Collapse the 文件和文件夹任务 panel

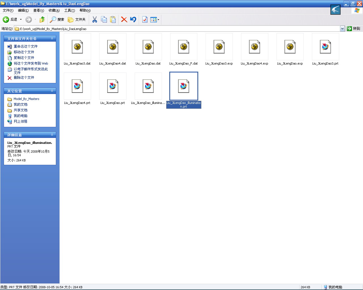point(52,39)
